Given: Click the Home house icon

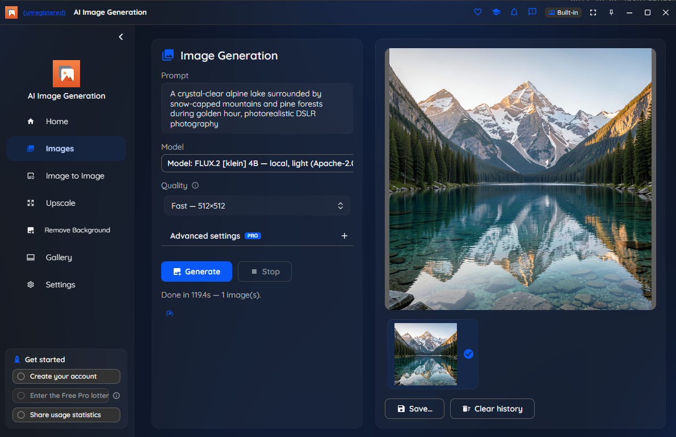Looking at the screenshot, I should coord(31,121).
